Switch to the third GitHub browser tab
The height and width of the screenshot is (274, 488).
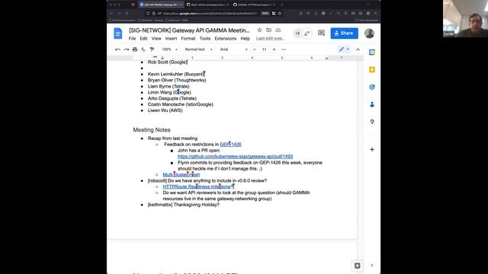254,5
